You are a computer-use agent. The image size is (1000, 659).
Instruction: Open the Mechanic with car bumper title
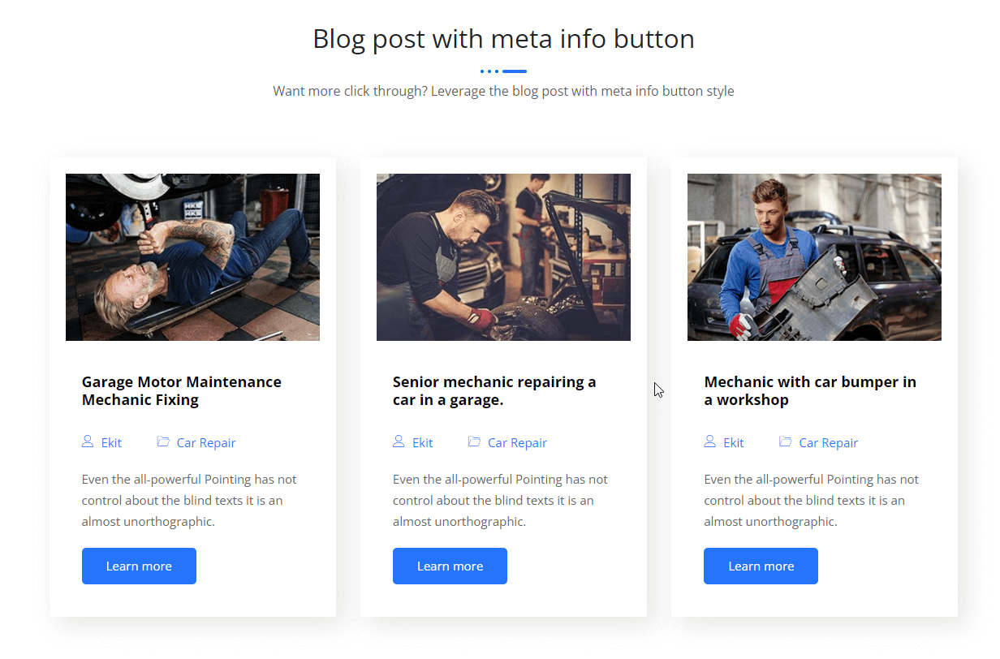pyautogui.click(x=809, y=390)
